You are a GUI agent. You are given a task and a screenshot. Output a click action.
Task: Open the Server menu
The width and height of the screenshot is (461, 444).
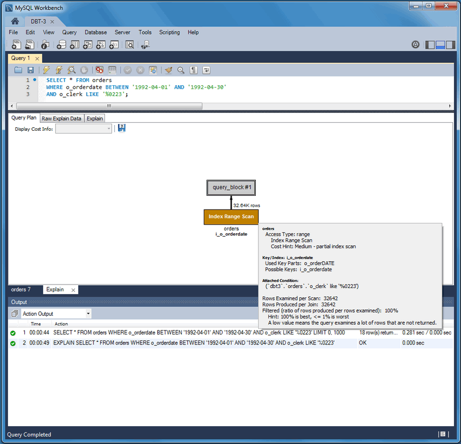coord(122,32)
